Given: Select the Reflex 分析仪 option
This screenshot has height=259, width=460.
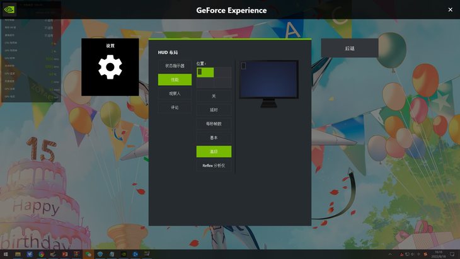Looking at the screenshot, I should [214, 166].
